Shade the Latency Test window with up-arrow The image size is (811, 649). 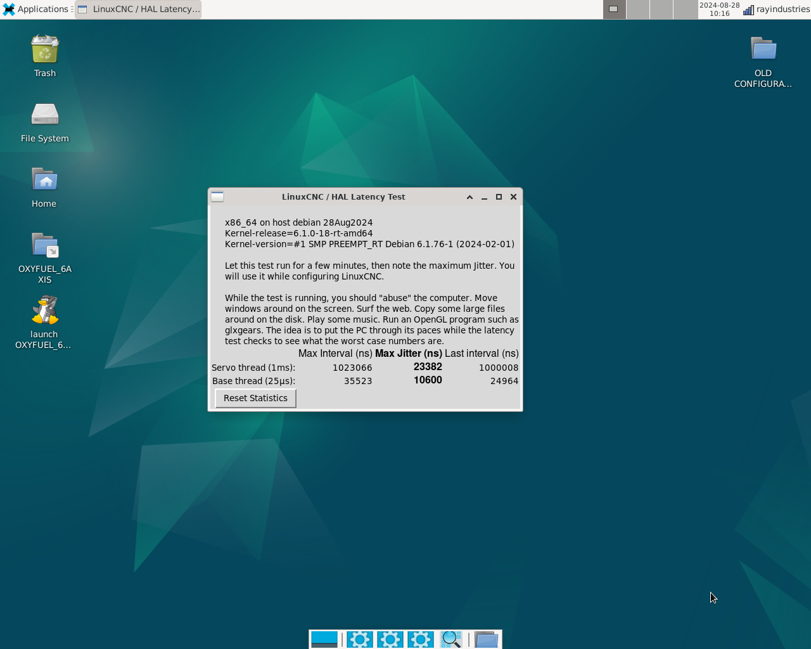469,197
